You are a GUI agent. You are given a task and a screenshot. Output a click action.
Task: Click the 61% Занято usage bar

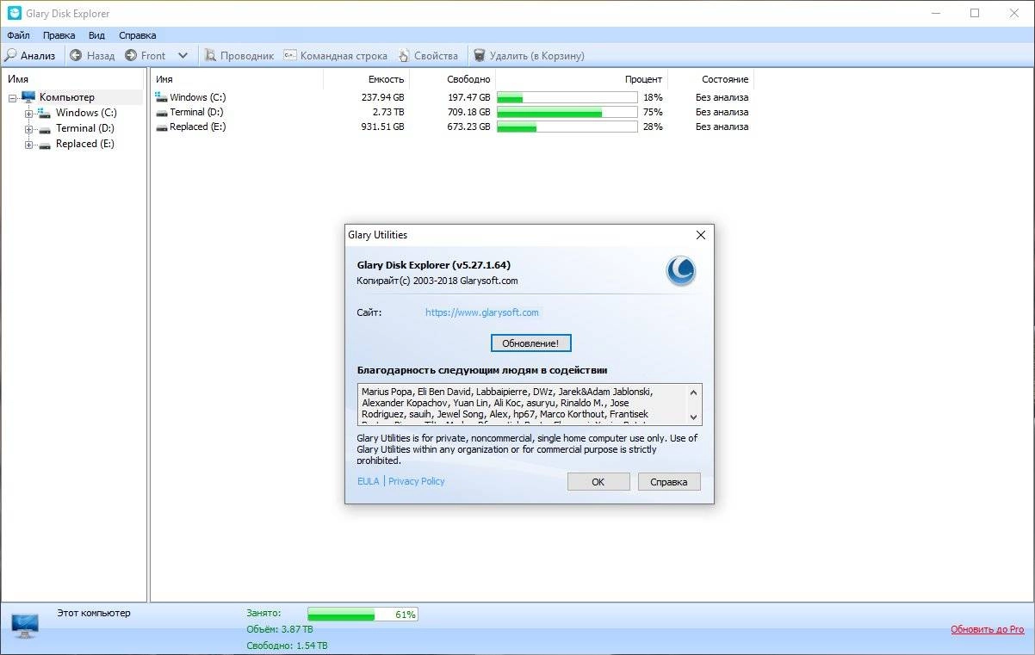click(363, 615)
